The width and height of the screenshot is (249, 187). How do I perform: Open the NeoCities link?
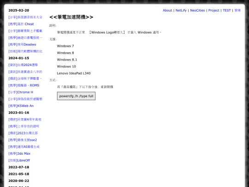click(x=197, y=10)
